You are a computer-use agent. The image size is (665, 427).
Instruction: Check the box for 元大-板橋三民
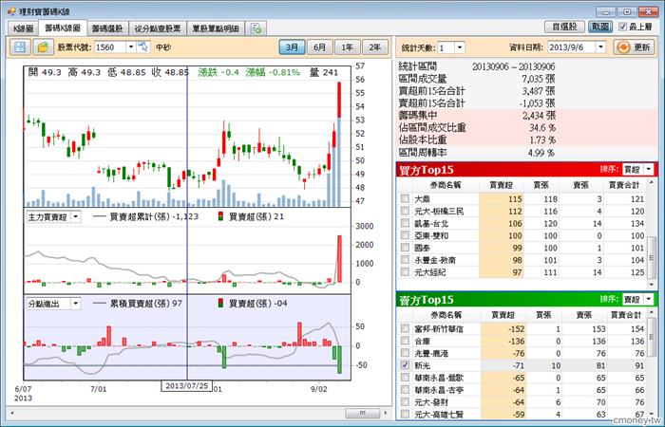point(405,211)
